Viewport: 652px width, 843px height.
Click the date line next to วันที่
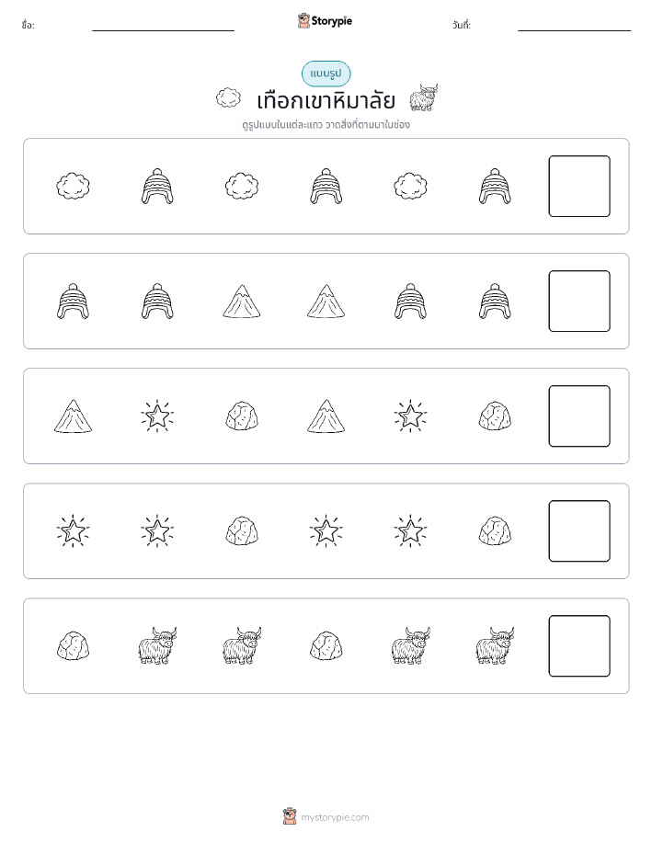(x=574, y=30)
